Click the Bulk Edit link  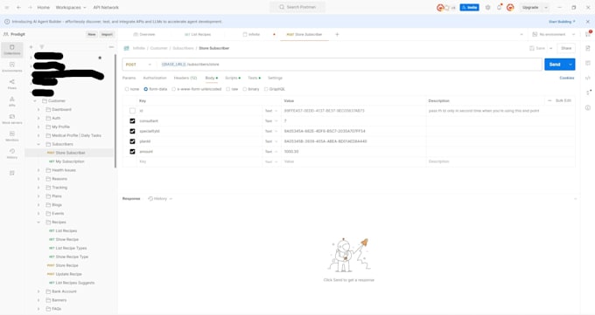[563, 100]
